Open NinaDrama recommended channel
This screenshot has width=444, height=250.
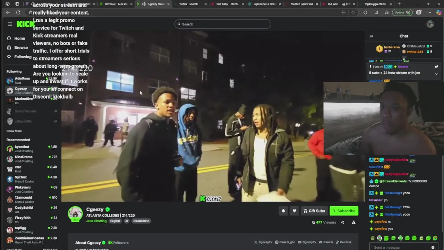(x=32, y=159)
